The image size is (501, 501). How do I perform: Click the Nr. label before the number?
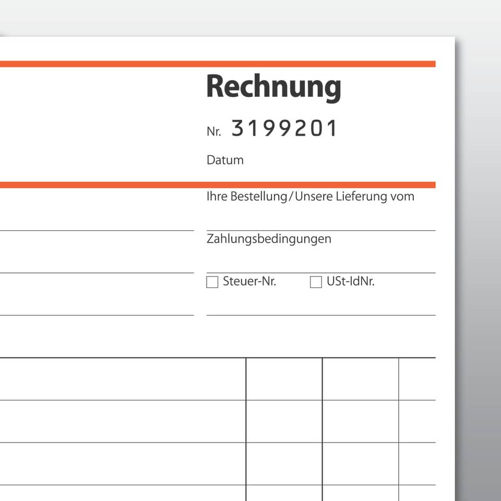pyautogui.click(x=213, y=132)
